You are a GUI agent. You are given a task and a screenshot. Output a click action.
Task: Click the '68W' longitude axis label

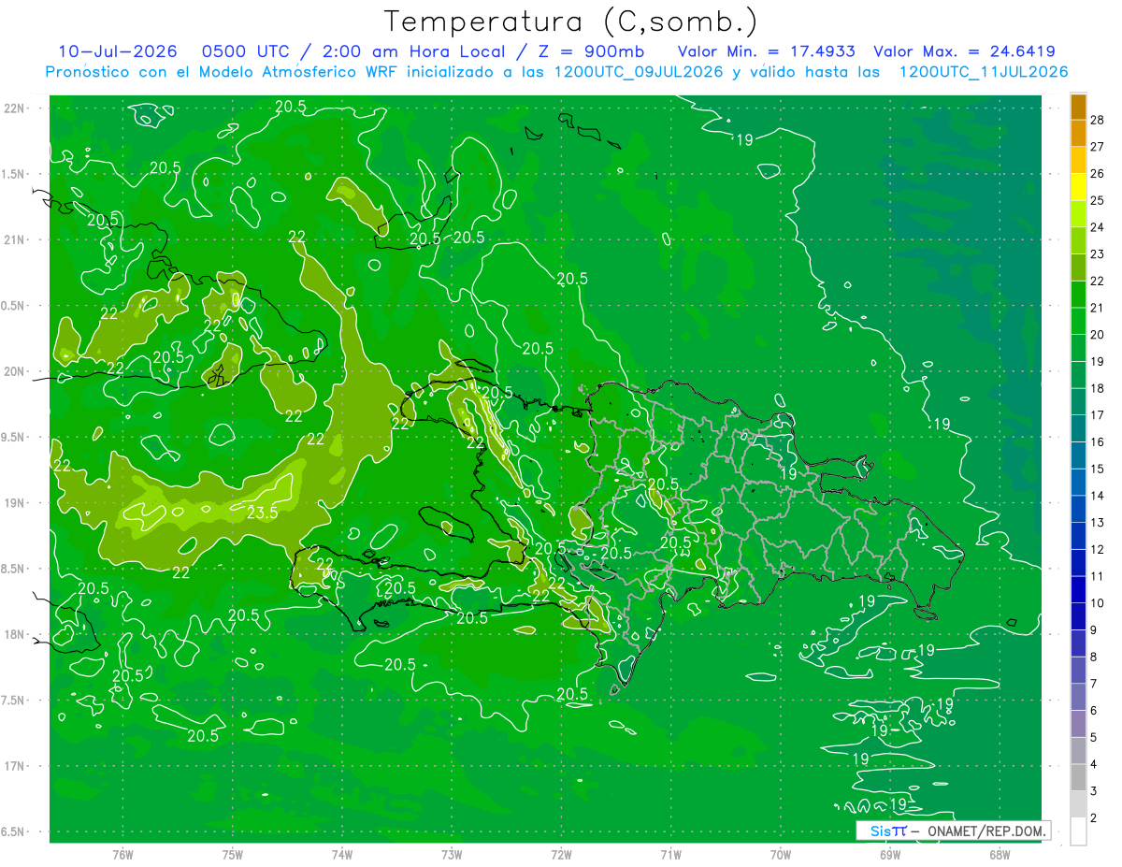click(1000, 855)
